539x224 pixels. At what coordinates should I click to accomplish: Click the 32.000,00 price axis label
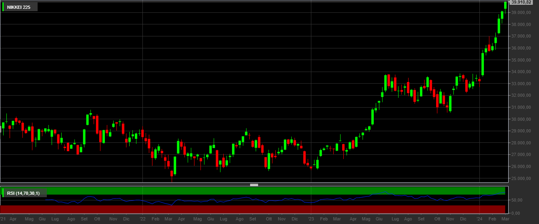(x=521, y=95)
